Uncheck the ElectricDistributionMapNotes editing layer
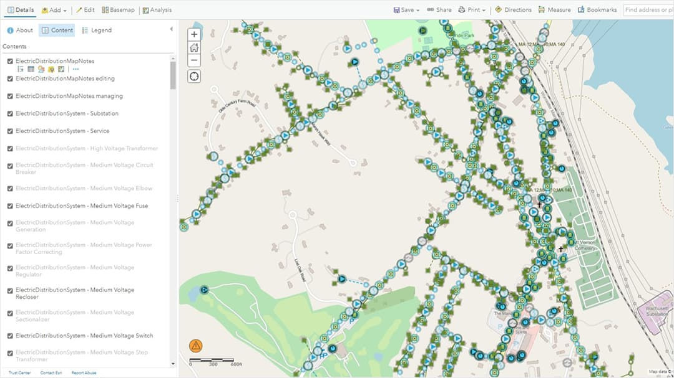This screenshot has width=674, height=378. 10,78
